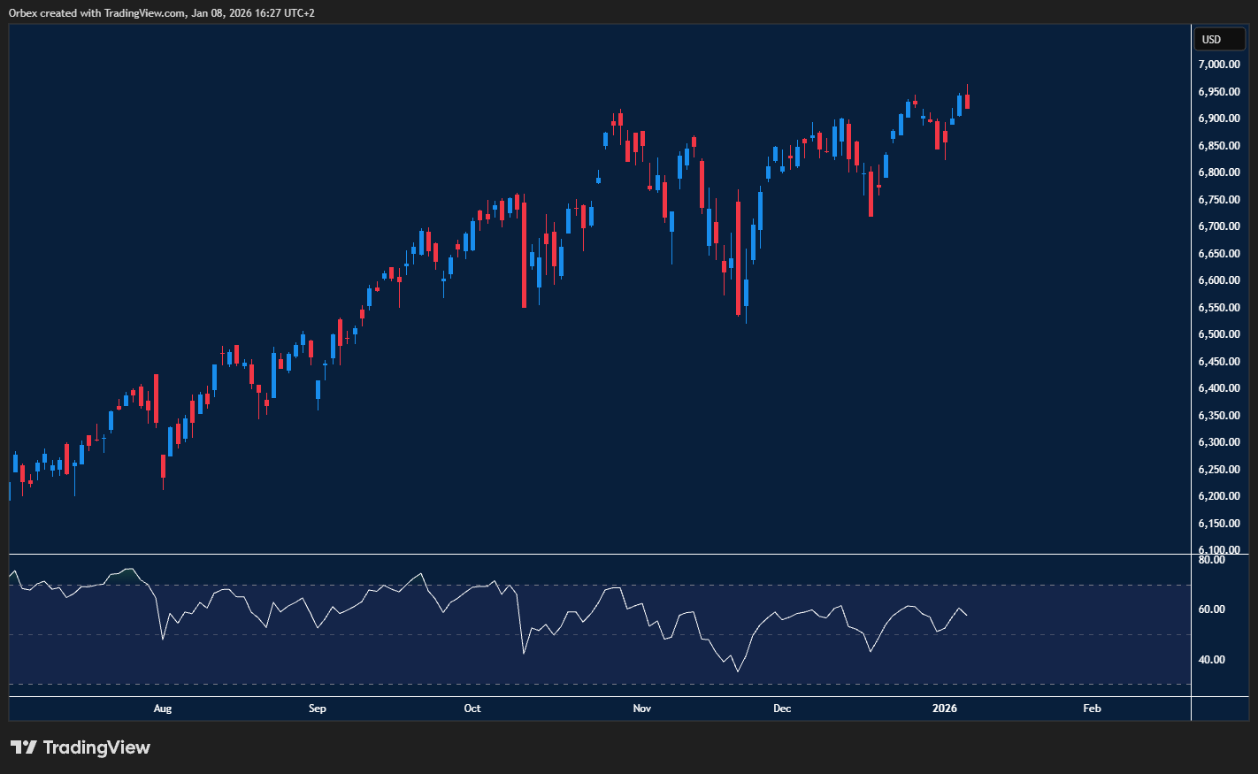Toggle the 6,500.00 price level label

coord(1218,333)
